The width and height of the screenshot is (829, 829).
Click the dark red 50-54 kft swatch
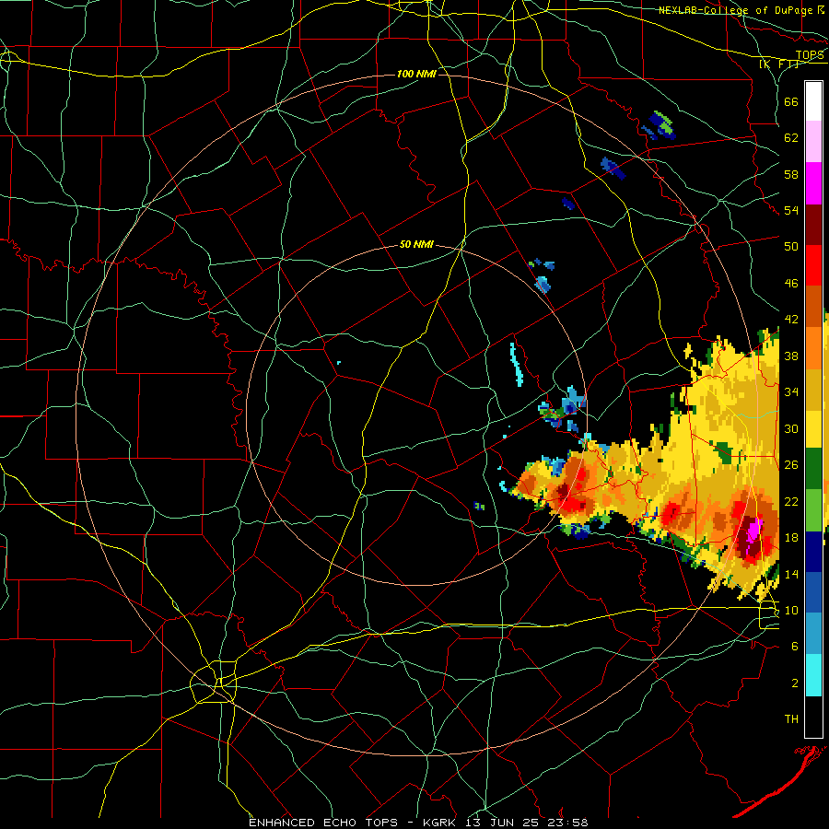pyautogui.click(x=813, y=224)
